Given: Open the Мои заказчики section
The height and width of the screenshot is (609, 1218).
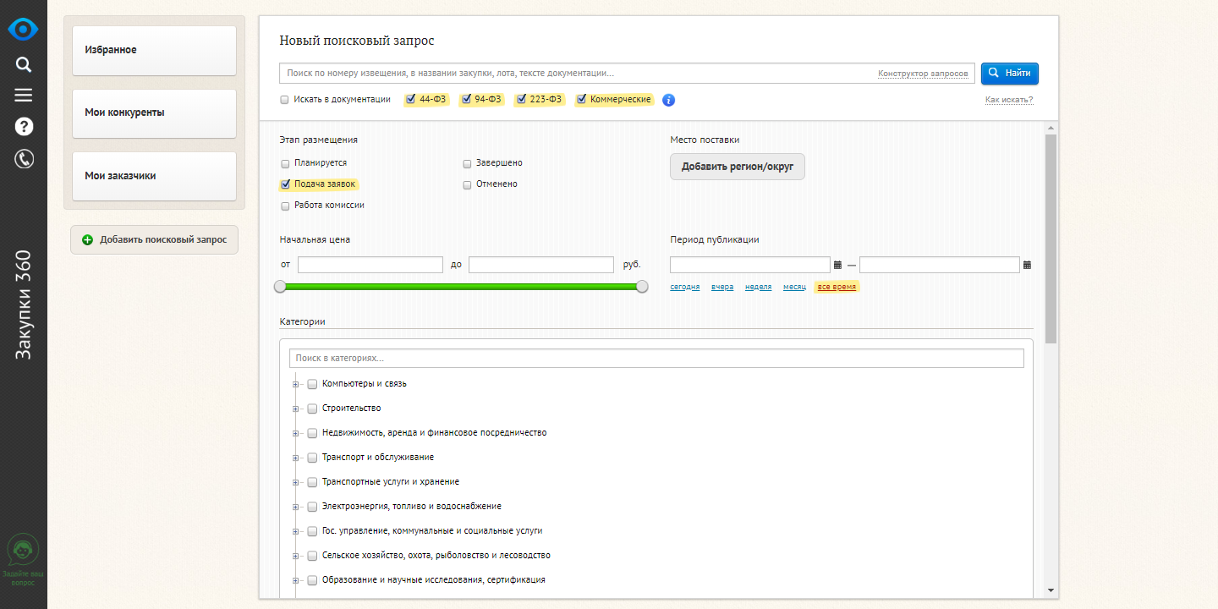Looking at the screenshot, I should 154,176.
